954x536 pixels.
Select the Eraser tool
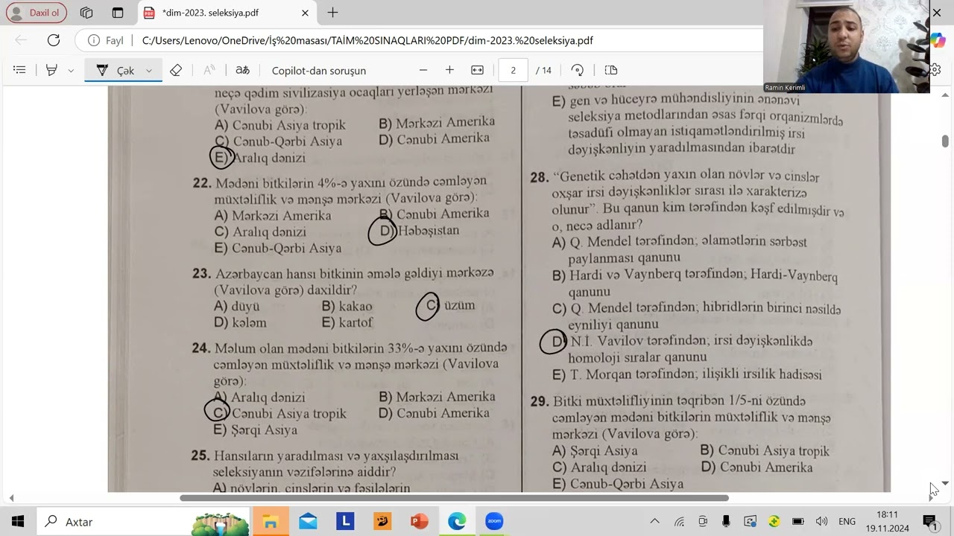(x=176, y=70)
